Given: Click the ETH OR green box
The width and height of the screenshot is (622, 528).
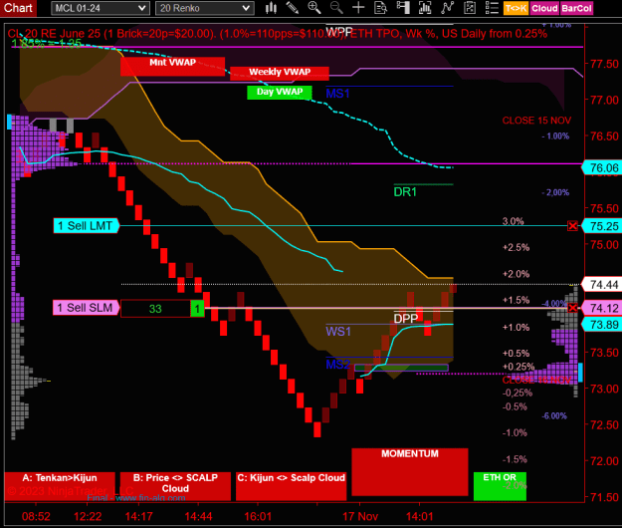Looking at the screenshot, I should pos(500,486).
